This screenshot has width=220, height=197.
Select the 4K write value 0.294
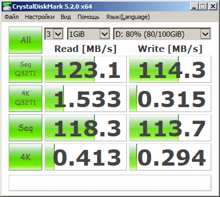tap(170, 157)
